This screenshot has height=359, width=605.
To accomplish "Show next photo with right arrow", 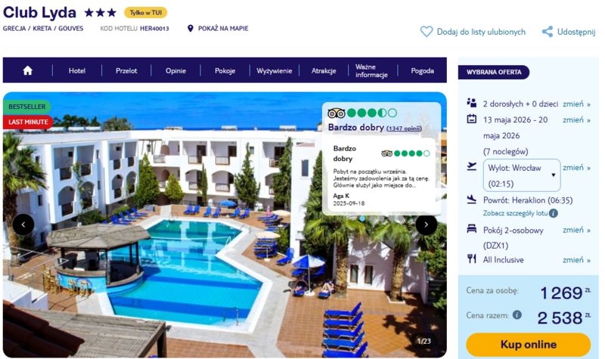I will pos(426,224).
